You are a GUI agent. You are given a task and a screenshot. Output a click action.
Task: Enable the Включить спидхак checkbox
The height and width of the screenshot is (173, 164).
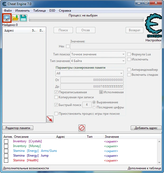click(x=129, y=75)
